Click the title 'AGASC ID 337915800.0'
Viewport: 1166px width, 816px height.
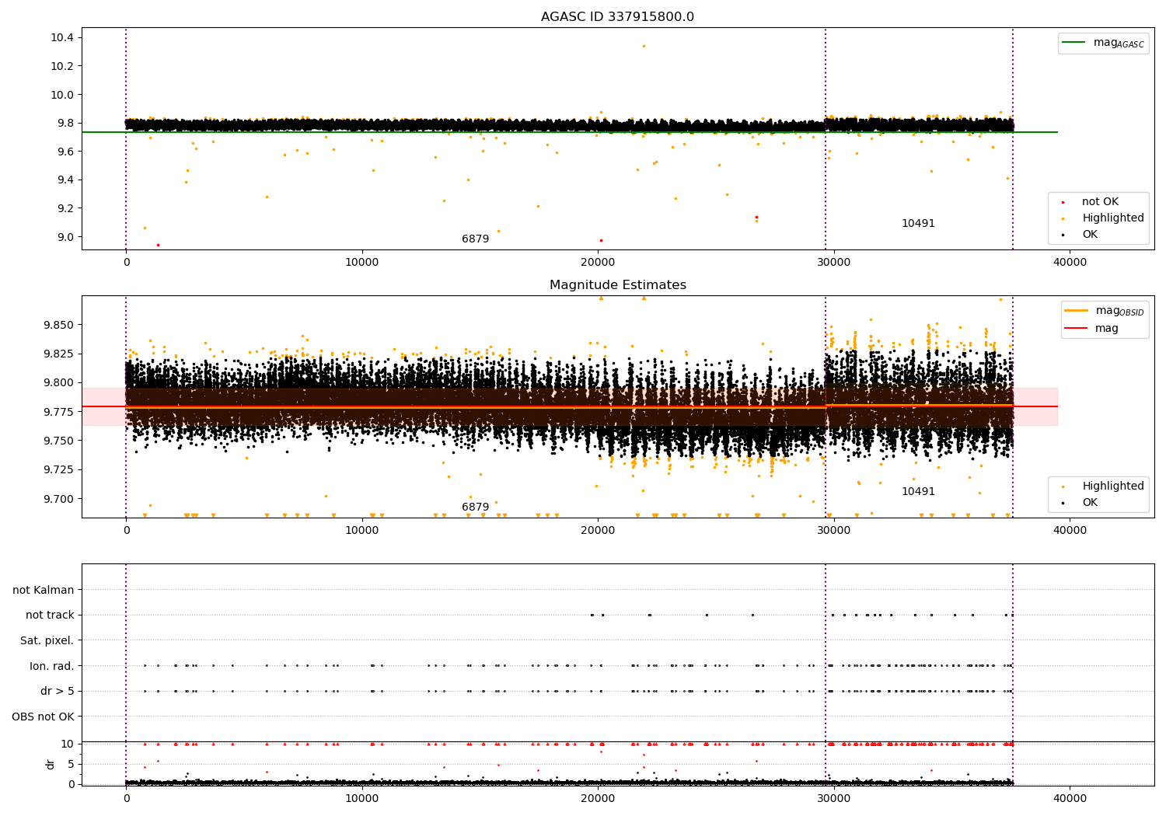pos(617,17)
